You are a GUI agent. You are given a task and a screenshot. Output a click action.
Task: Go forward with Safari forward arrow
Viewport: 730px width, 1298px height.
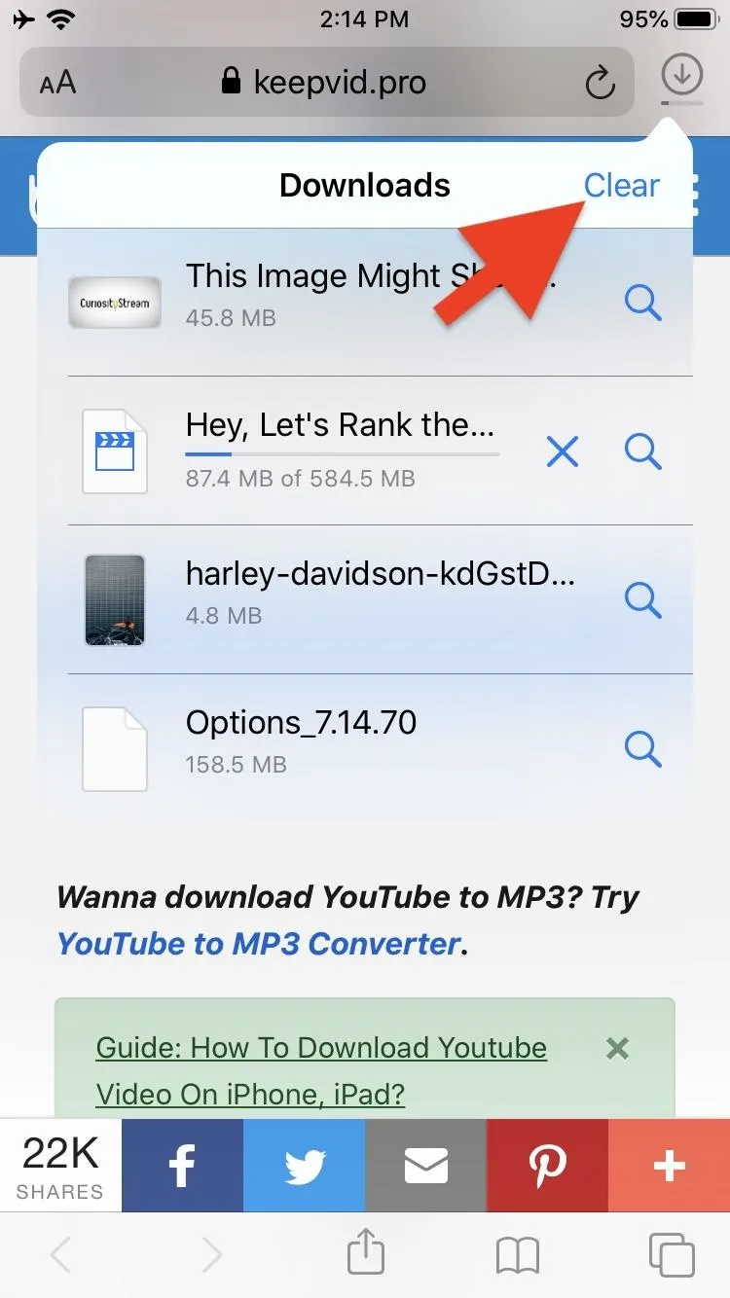(x=210, y=1255)
